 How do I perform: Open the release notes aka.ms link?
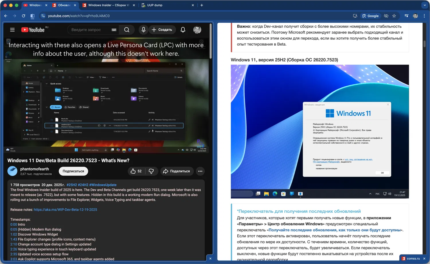(x=65, y=210)
